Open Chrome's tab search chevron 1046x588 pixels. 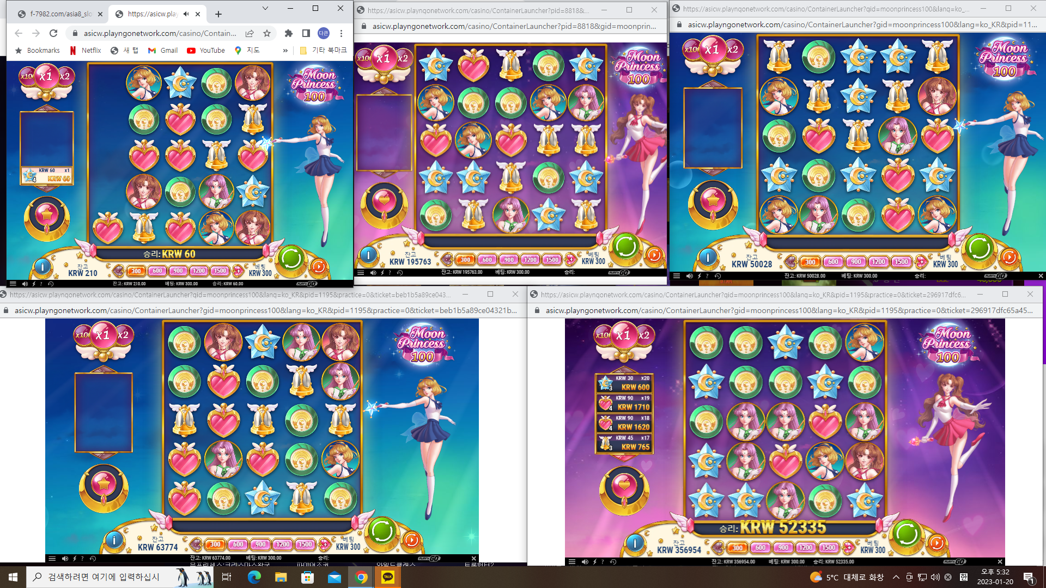pyautogui.click(x=265, y=8)
